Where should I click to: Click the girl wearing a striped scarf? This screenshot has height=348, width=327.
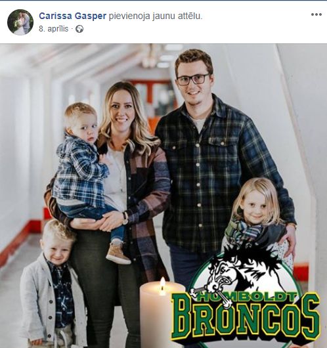tap(257, 220)
